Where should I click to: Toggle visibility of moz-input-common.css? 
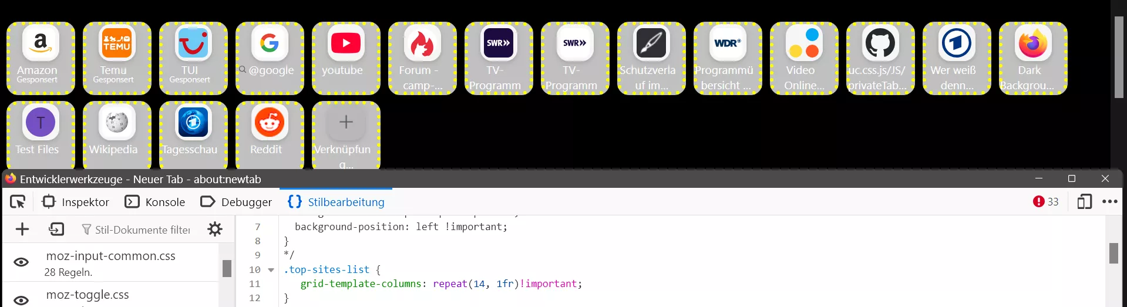[x=21, y=262]
